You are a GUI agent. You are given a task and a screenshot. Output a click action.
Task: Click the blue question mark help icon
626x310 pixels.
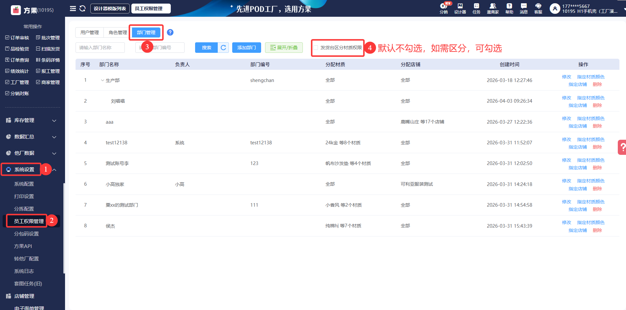[x=170, y=32]
